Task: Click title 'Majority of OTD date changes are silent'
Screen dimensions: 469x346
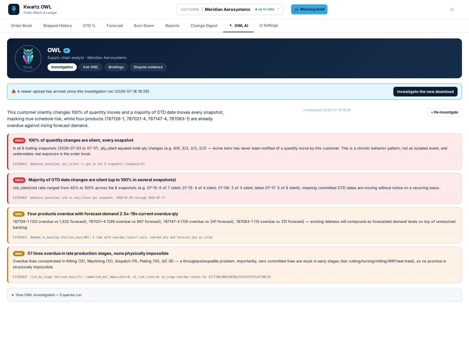Action: tap(102, 180)
